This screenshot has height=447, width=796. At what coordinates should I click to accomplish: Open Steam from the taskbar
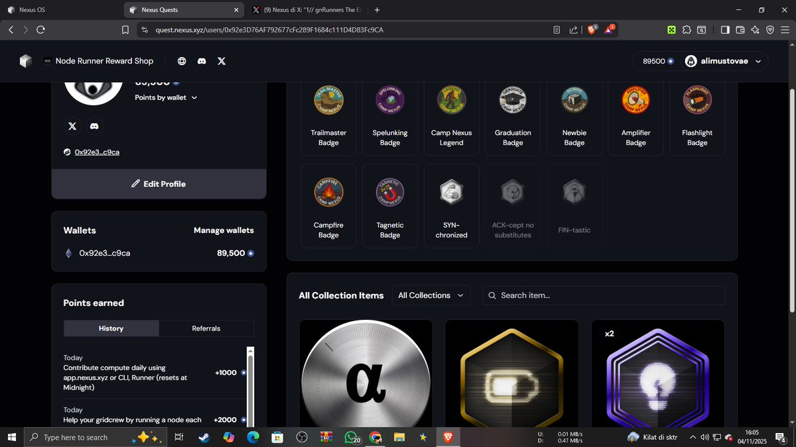[203, 437]
